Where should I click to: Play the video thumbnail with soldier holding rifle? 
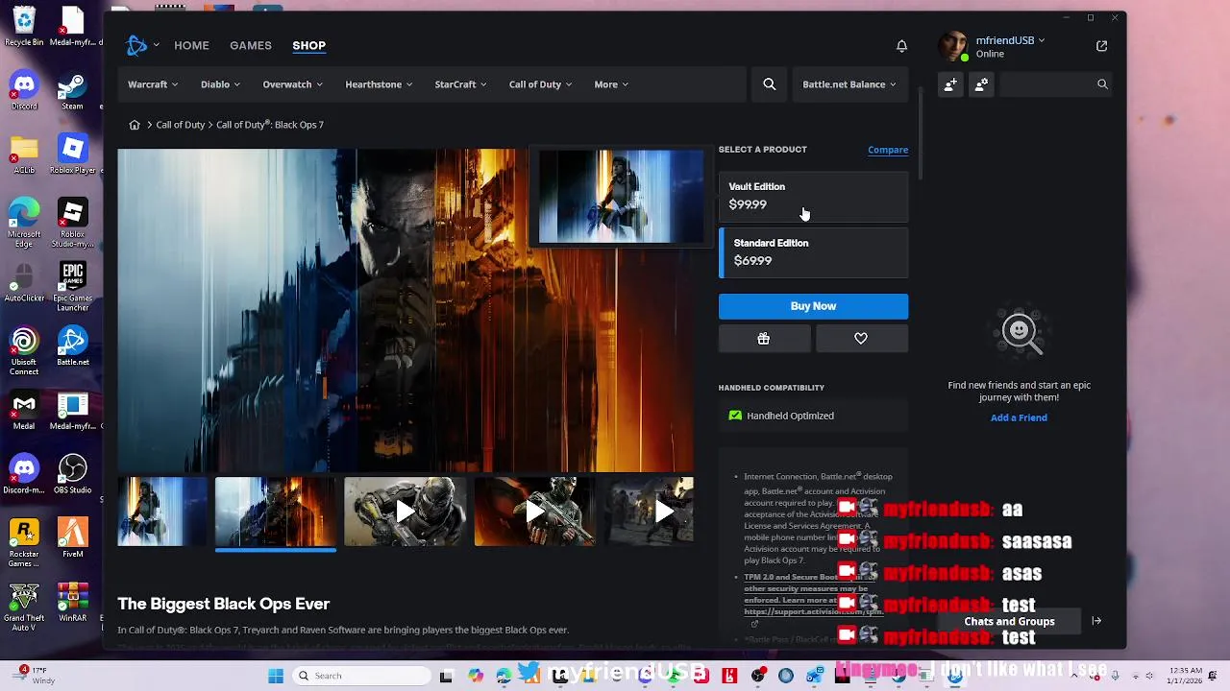(x=534, y=512)
